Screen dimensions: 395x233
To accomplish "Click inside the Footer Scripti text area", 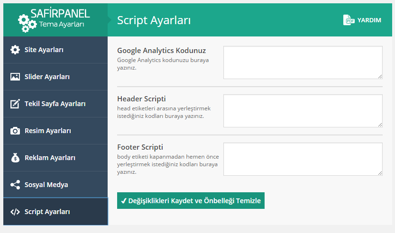I will tap(303, 159).
